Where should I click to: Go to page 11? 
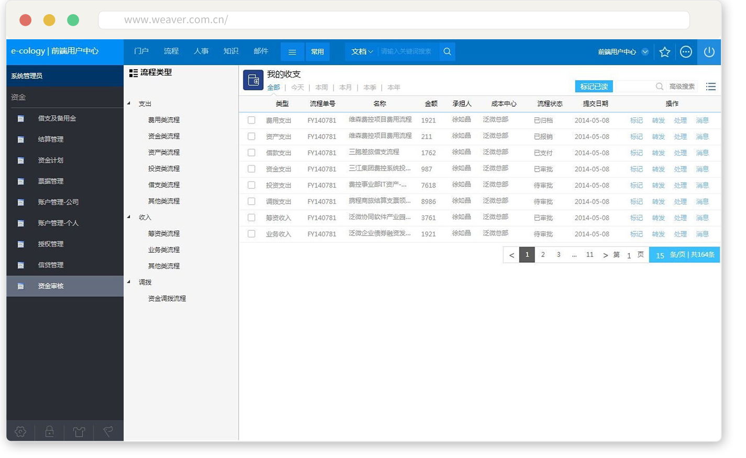click(x=590, y=255)
